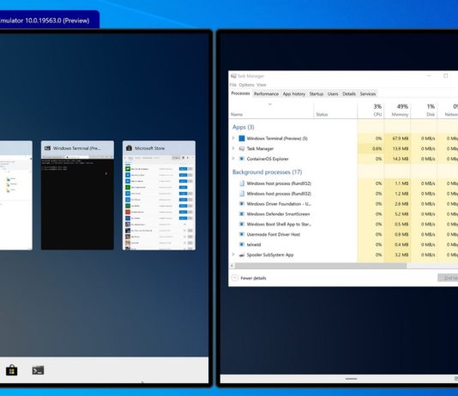Expand the Task Manager process row
This screenshot has height=396, width=458.
(233, 148)
